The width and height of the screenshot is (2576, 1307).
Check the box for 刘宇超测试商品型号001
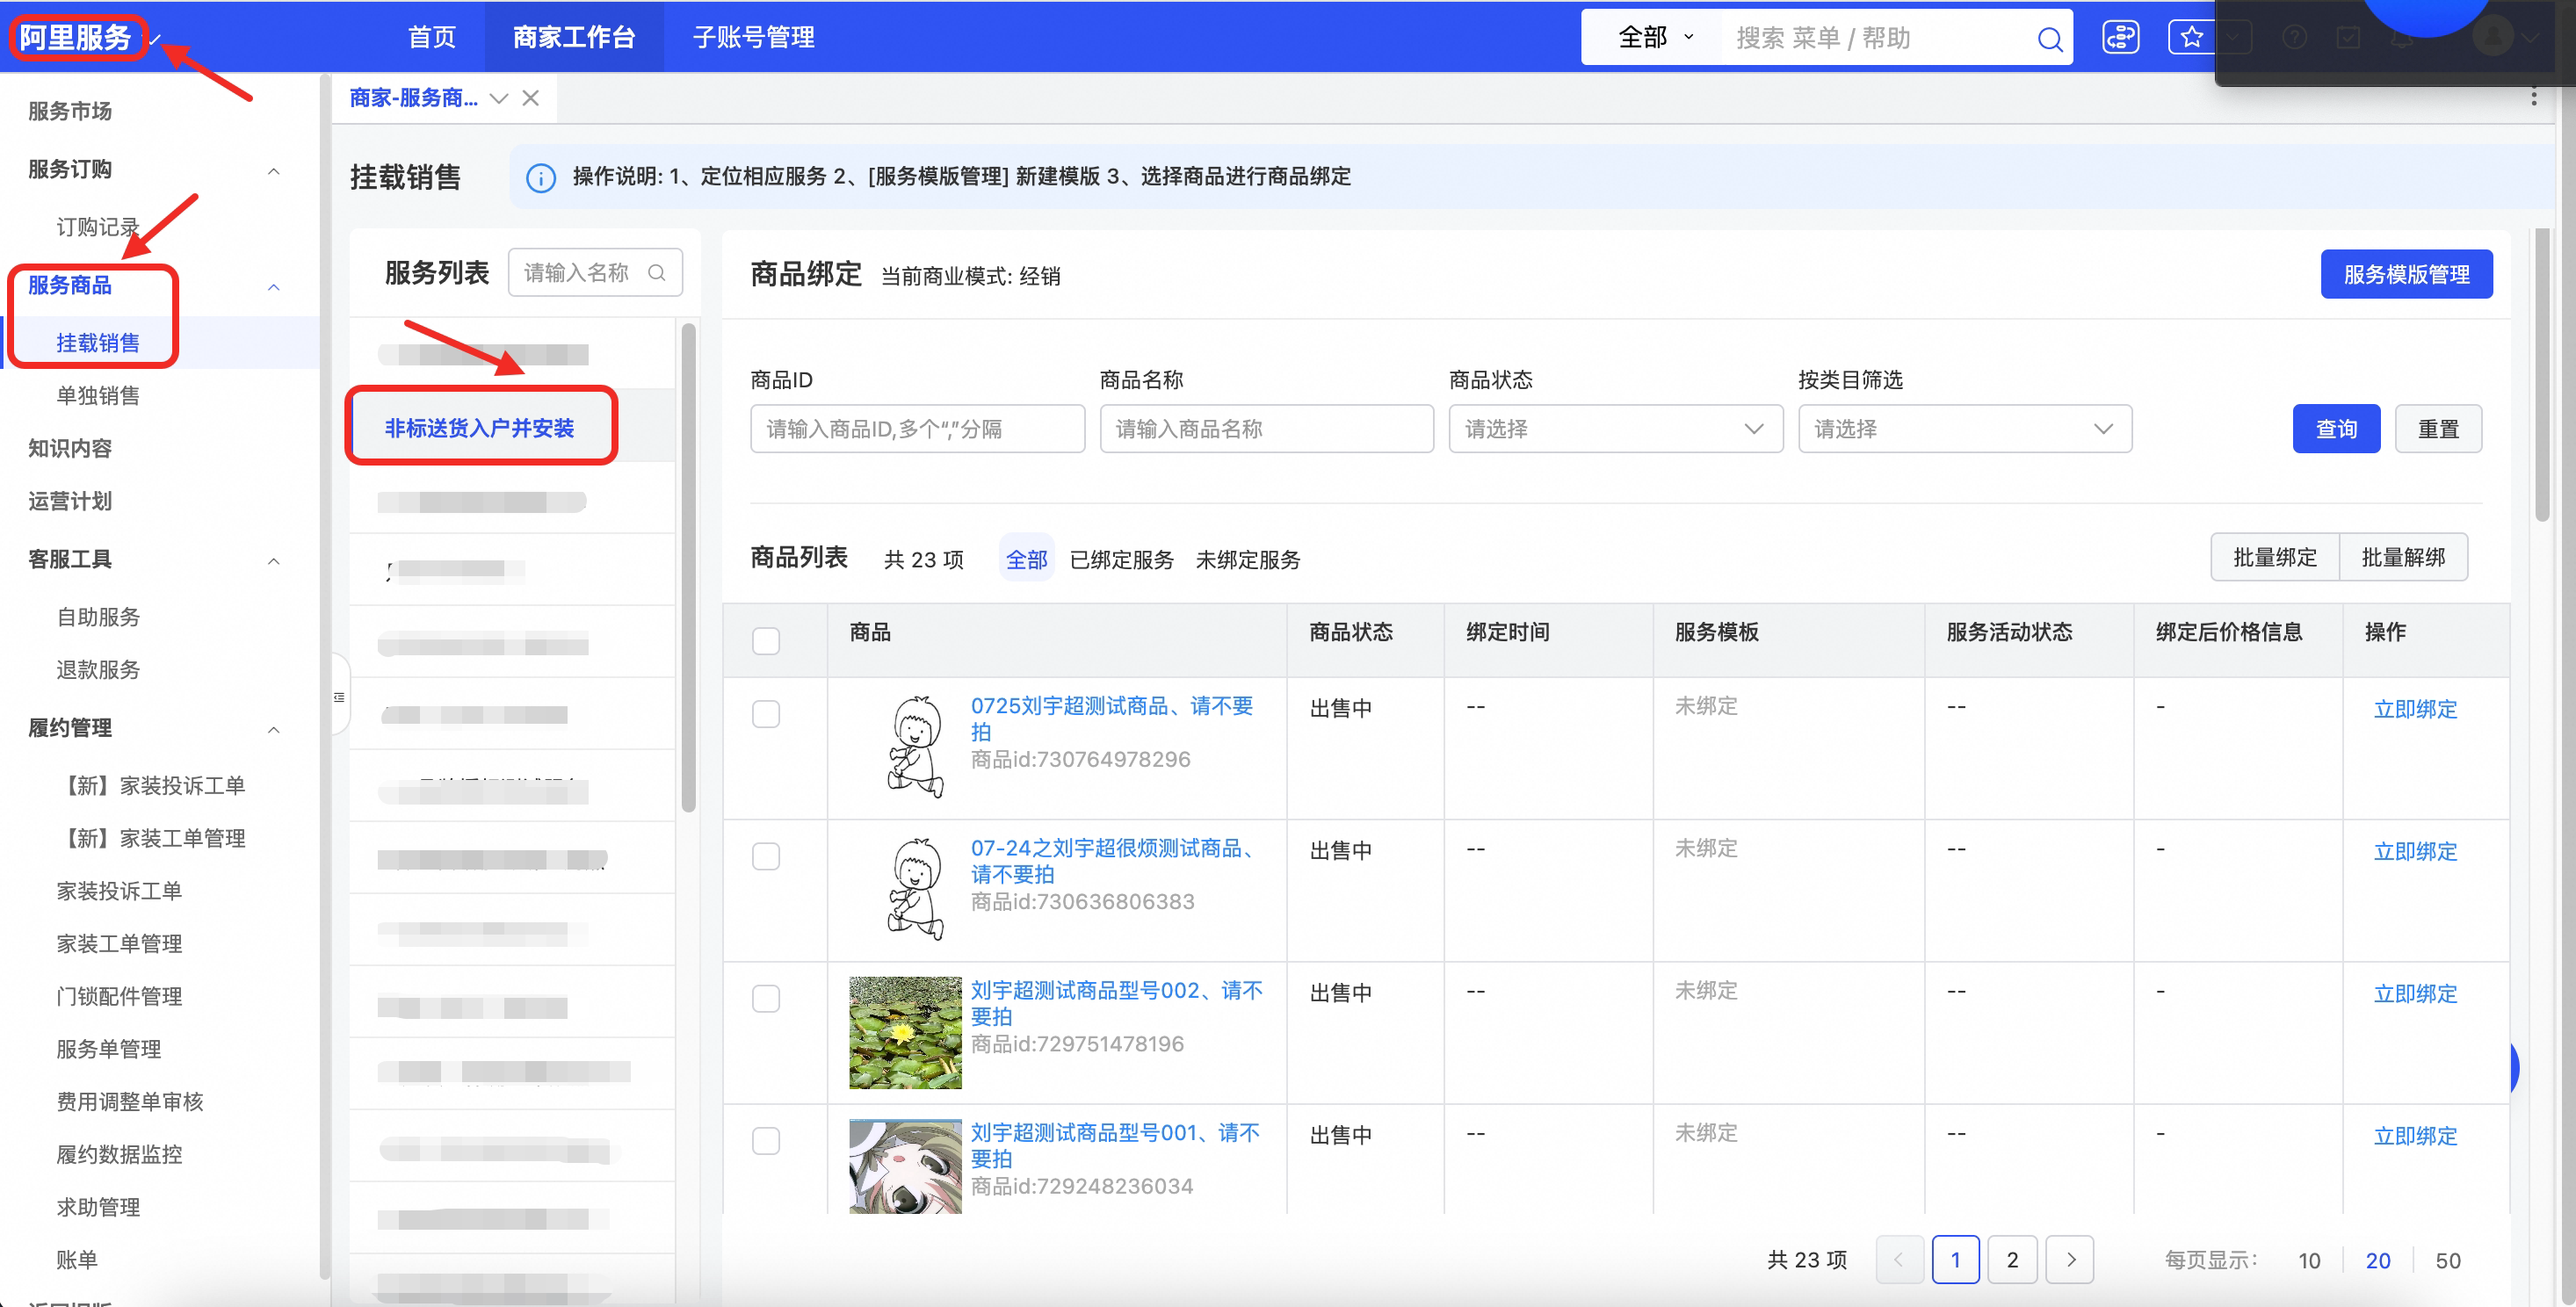766,1141
